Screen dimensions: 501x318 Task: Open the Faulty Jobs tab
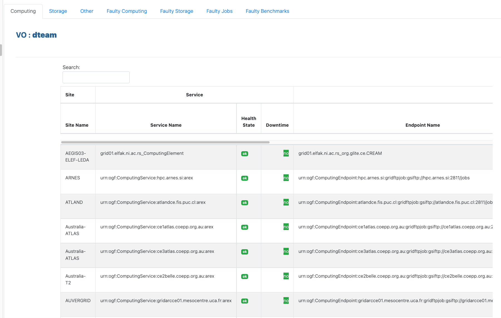point(219,11)
